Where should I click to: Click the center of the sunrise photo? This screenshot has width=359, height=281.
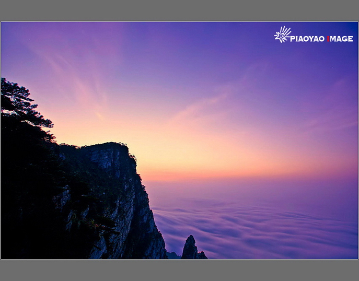coord(179,140)
